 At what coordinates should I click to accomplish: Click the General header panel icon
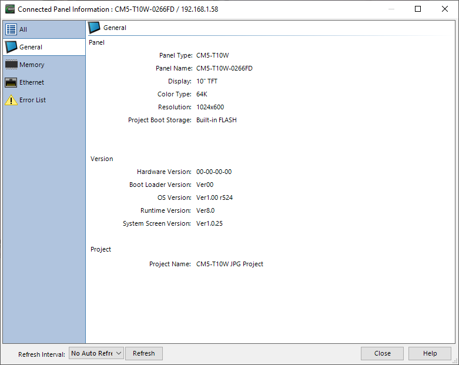click(x=94, y=28)
